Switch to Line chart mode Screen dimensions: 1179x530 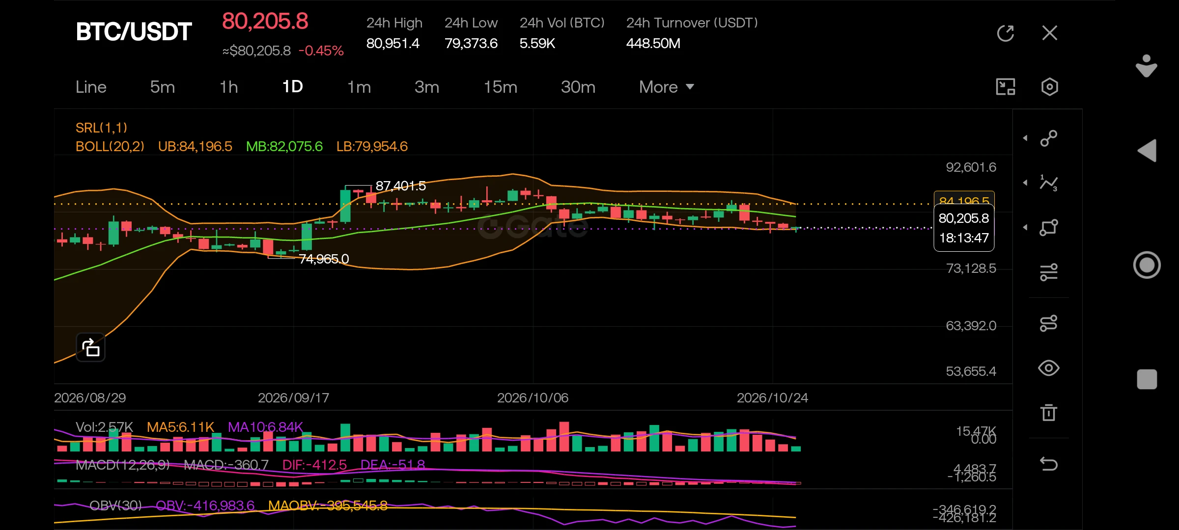point(91,87)
